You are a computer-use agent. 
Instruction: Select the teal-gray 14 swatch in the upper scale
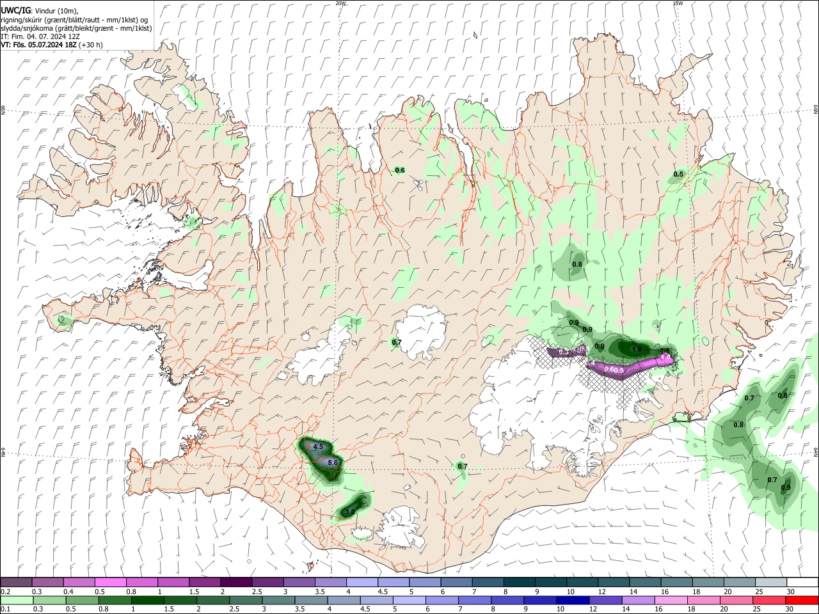pos(646,583)
